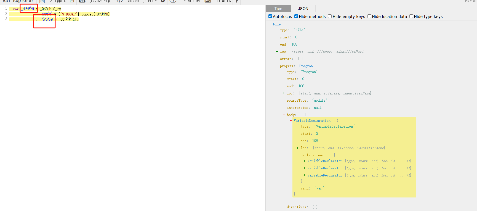Image resolution: width=477 pixels, height=211 pixels.
Task: Click line number 3 in the gutter
Action: point(6,19)
